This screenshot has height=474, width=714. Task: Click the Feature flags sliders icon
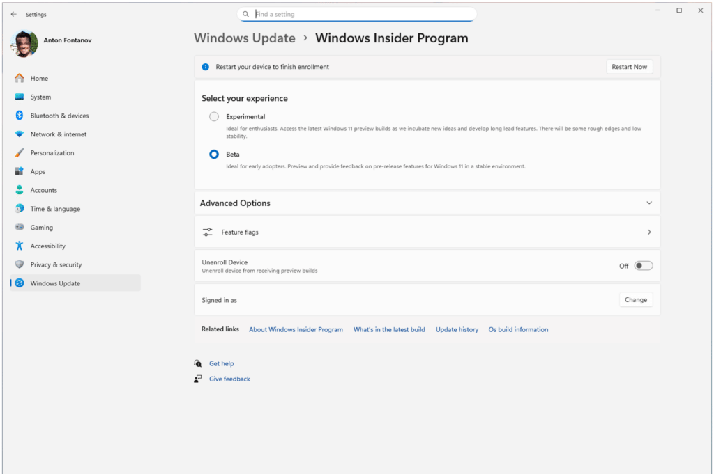point(207,232)
